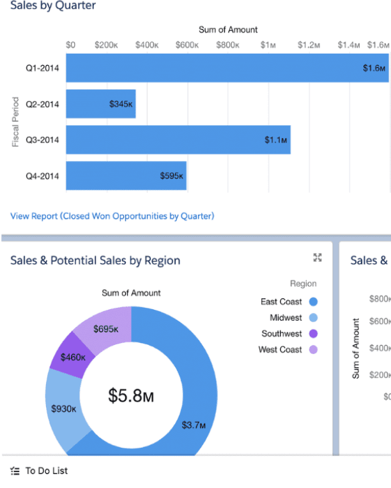This screenshot has height=488, width=391.
Task: Click the Q4-2014 bar showing $595K
Action: point(126,176)
